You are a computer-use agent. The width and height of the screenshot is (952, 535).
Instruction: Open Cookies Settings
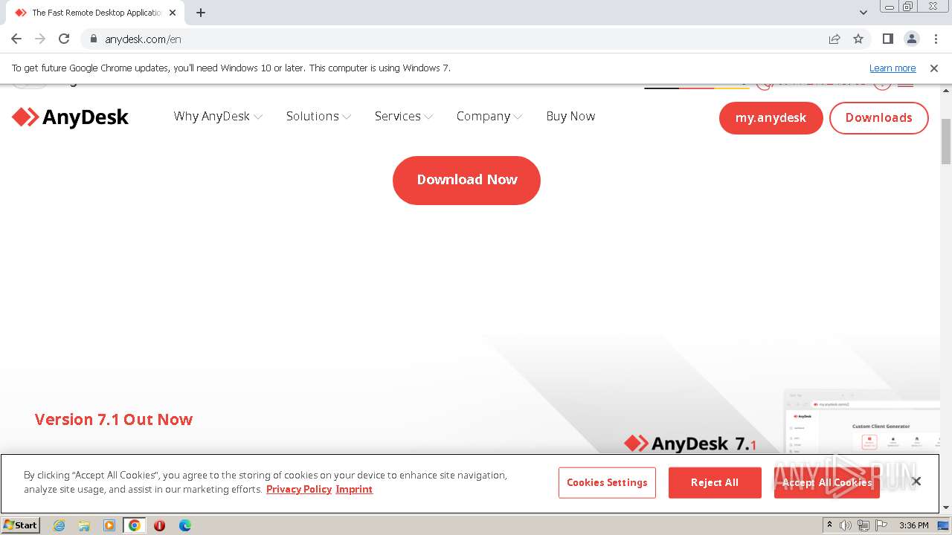pos(607,482)
